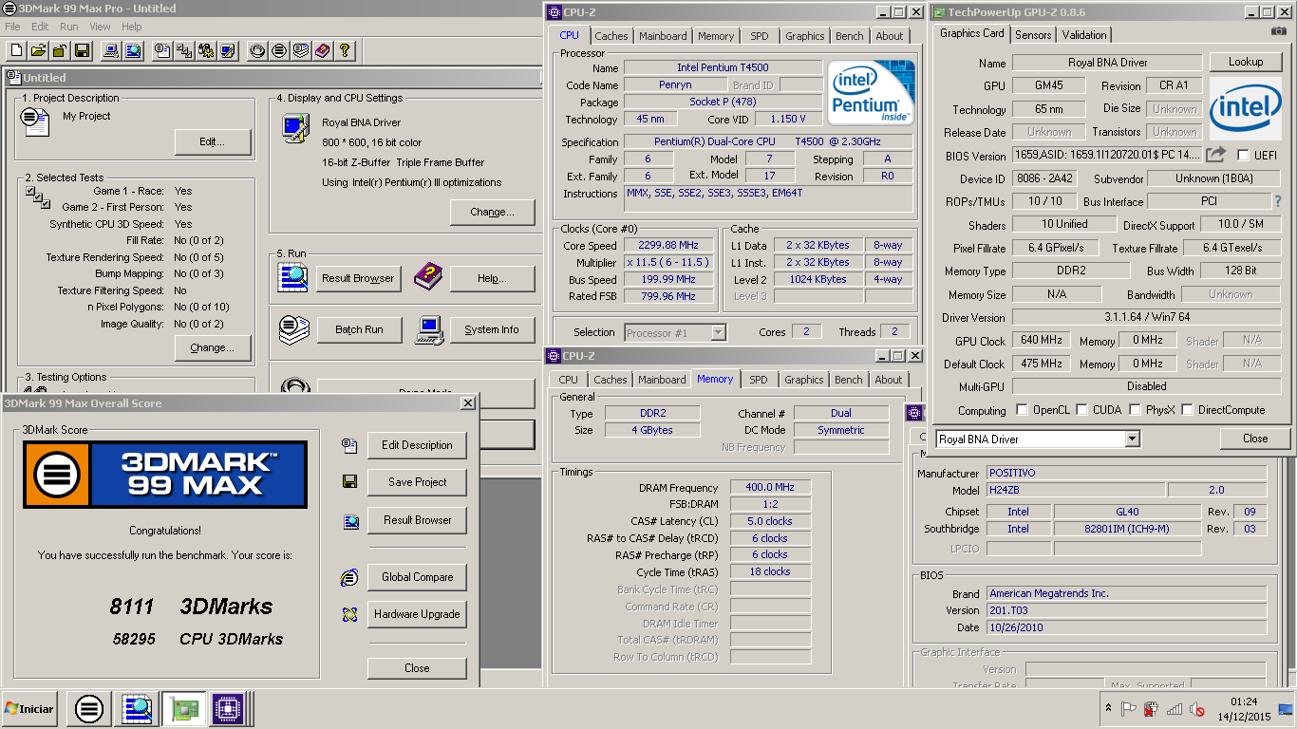Open the Bench tab in top CPU-Z
Viewport: 1297px width, 729px height.
point(850,36)
